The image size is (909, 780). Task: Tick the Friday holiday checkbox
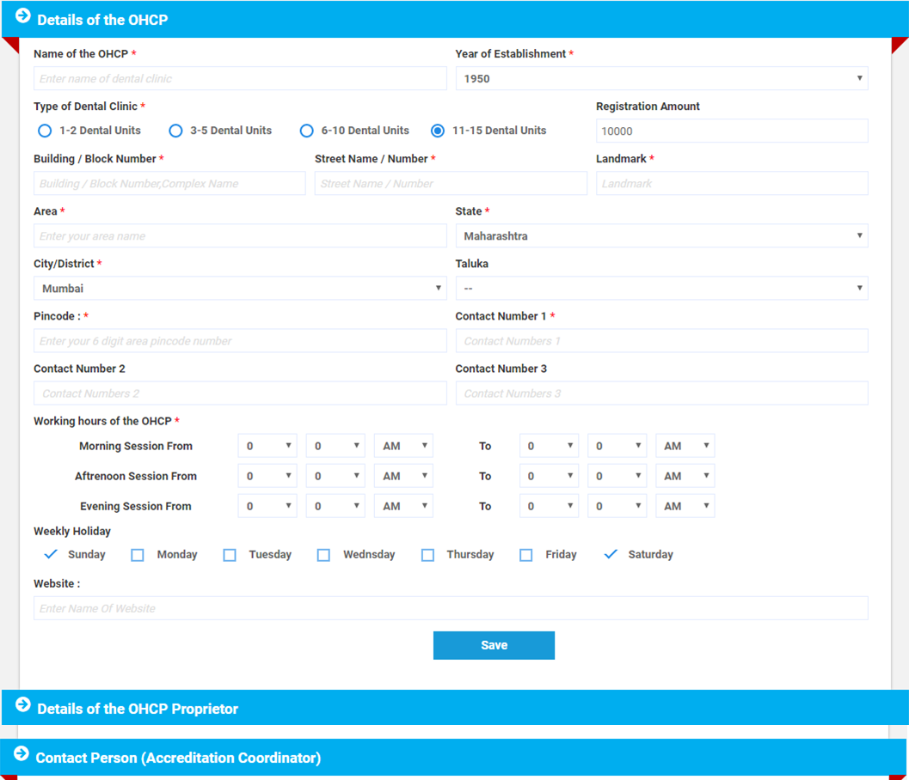(526, 556)
